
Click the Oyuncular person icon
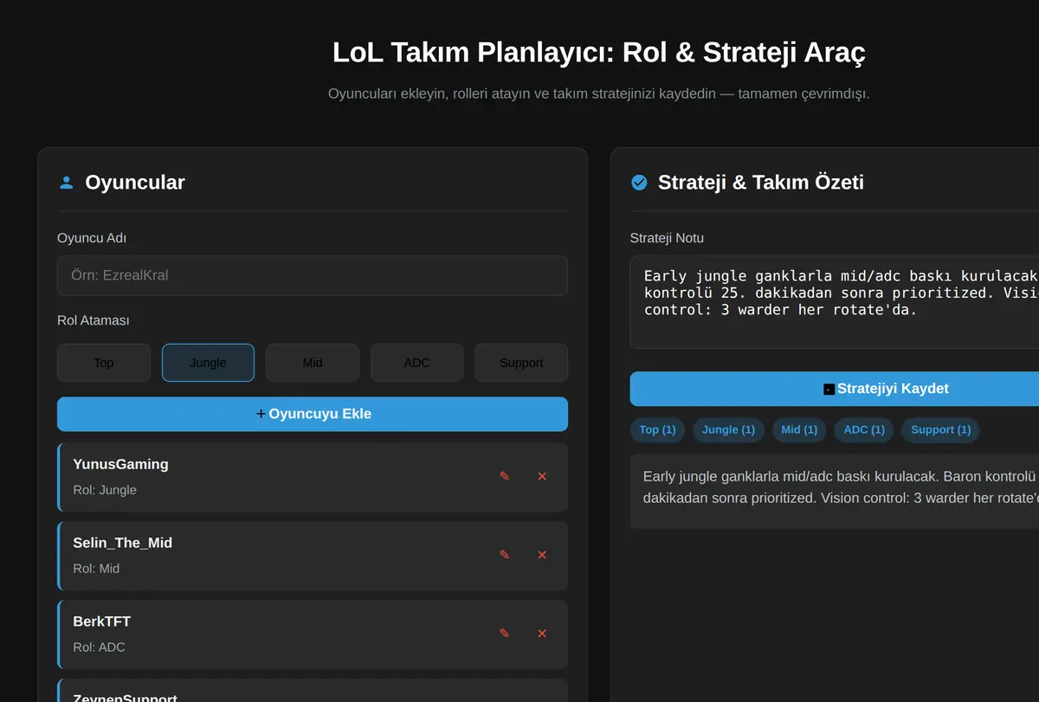pyautogui.click(x=66, y=183)
